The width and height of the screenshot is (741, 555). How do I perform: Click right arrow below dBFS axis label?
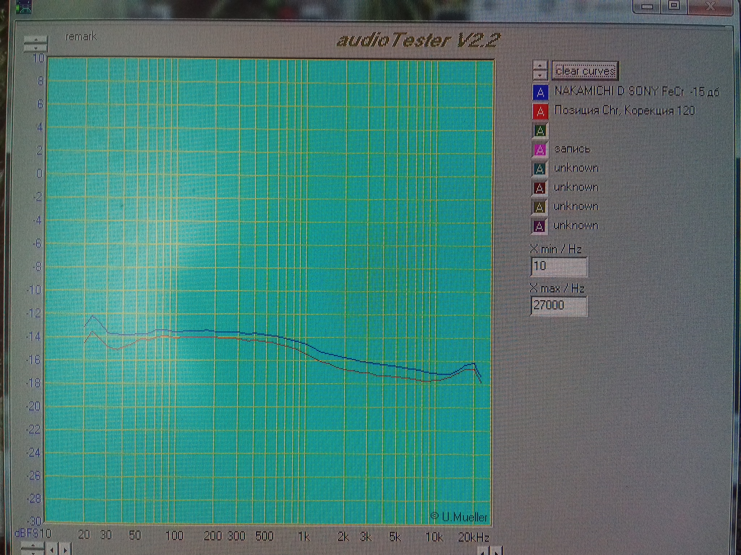65,550
